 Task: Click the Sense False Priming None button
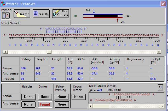pos(62,97)
